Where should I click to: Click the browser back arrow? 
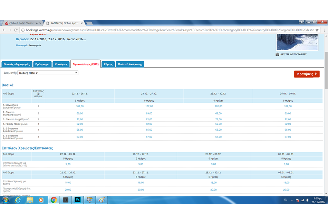tap(4, 30)
